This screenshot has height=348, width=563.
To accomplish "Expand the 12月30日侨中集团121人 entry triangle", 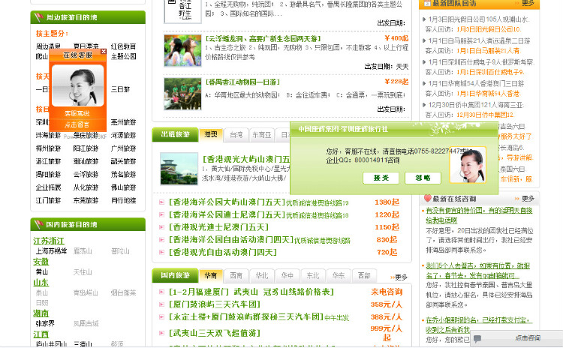I will click(424, 105).
